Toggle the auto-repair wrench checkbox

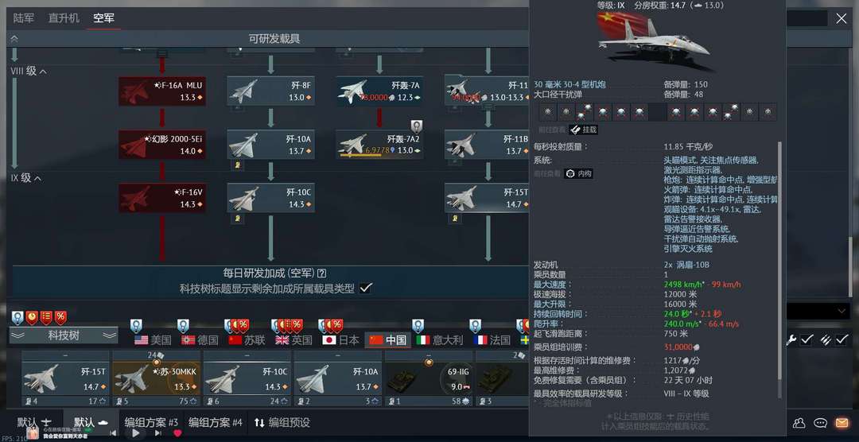click(x=807, y=340)
